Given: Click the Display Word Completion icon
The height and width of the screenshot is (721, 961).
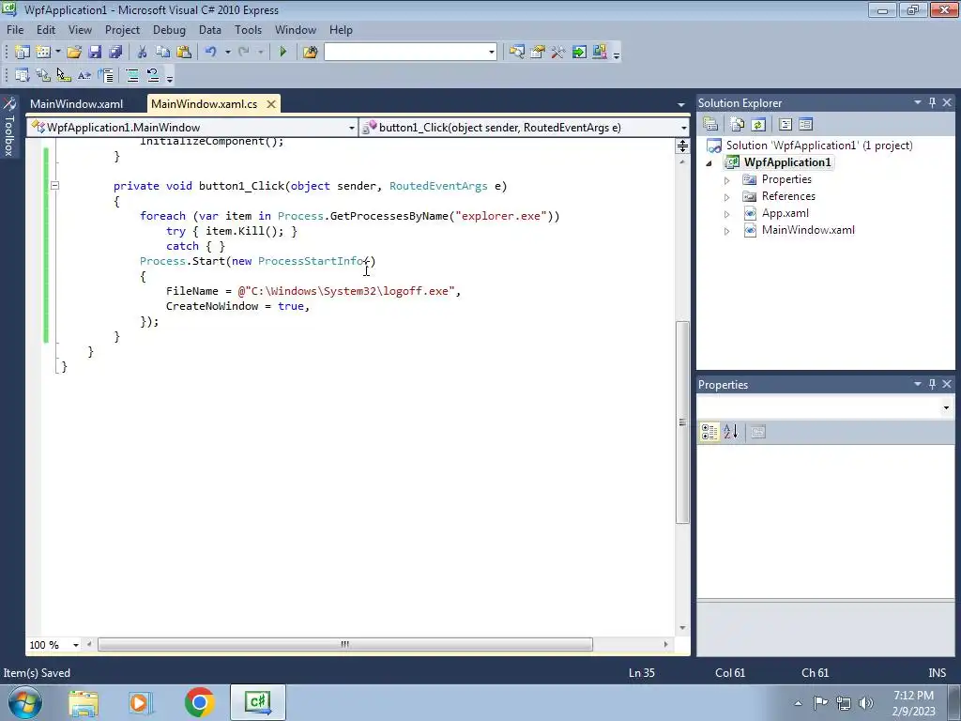Looking at the screenshot, I should (x=84, y=75).
